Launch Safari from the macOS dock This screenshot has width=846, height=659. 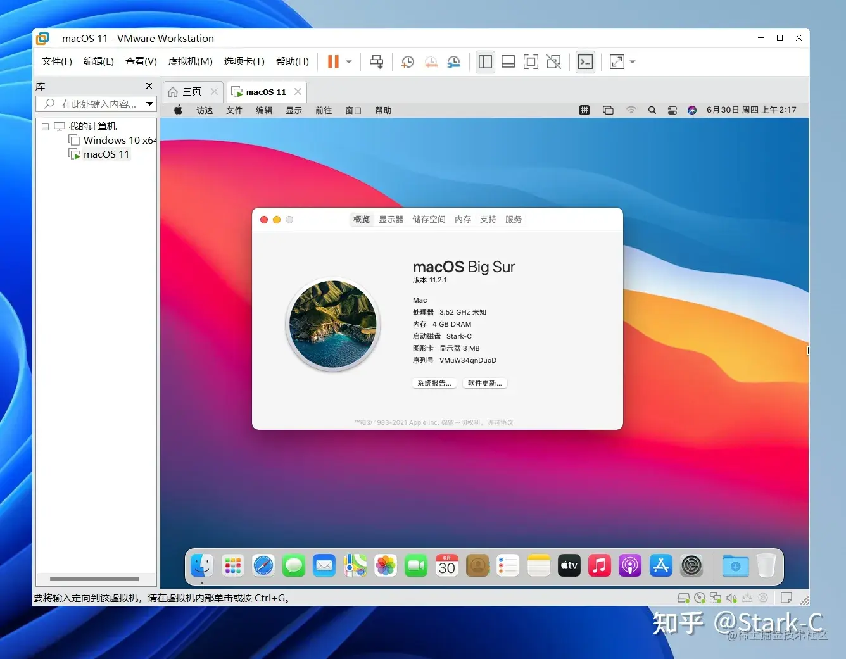(263, 565)
